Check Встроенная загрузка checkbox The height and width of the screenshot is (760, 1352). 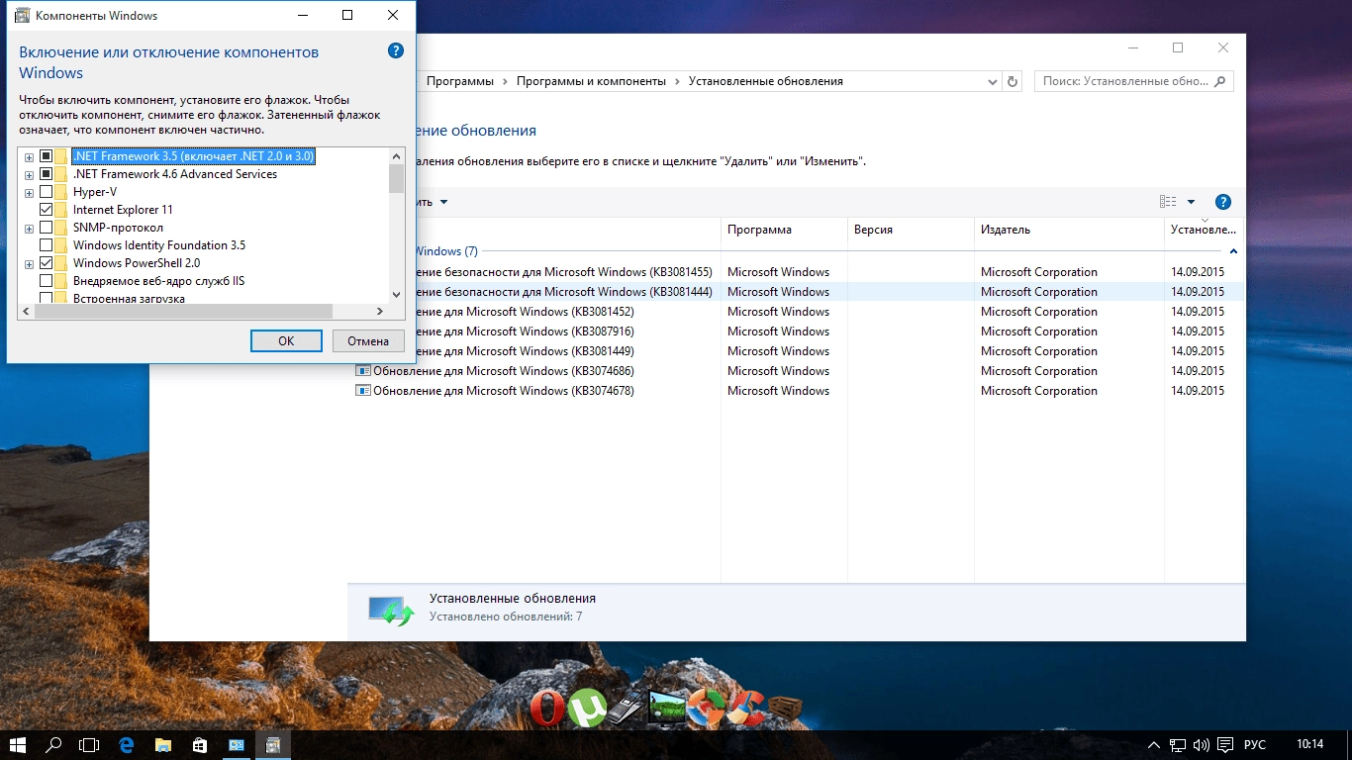coord(46,297)
